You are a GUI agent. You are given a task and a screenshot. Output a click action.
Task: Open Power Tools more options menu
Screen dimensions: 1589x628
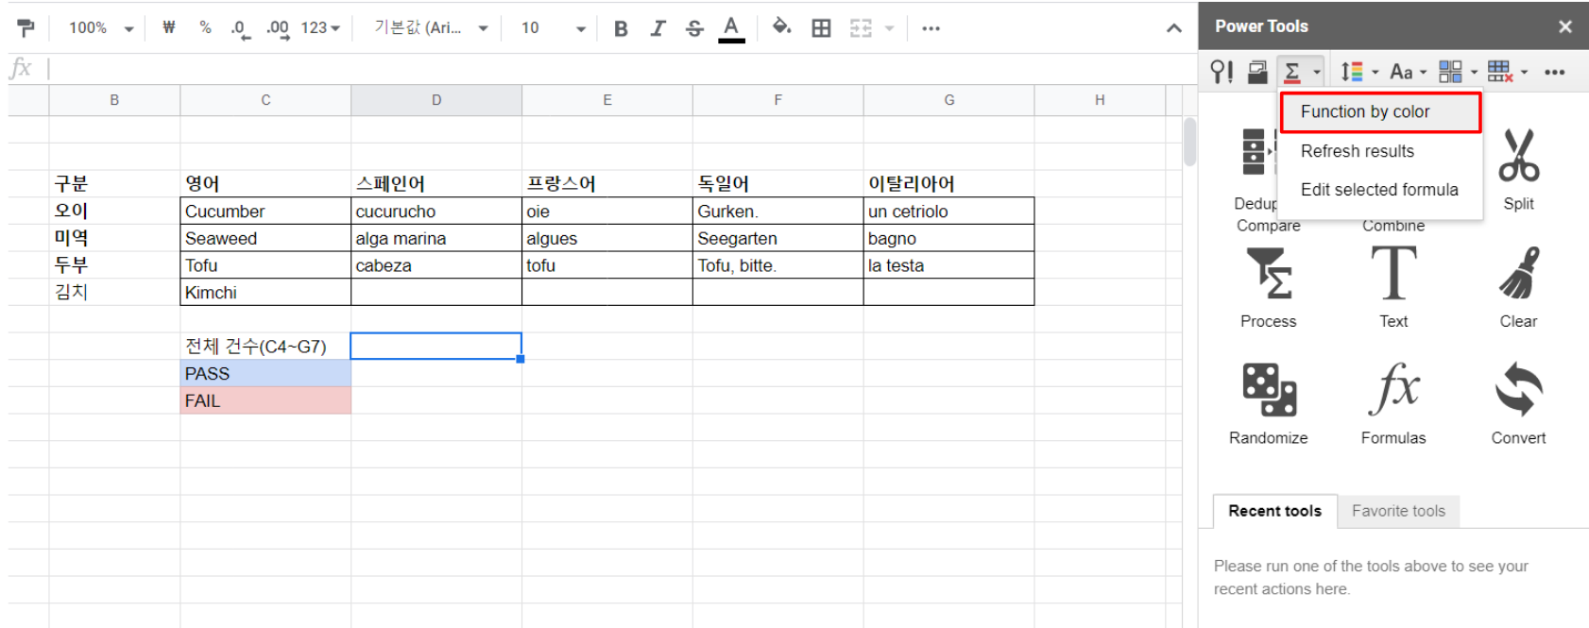tap(1555, 72)
